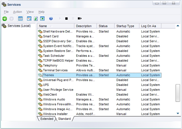Select the Standard tab

coord(64,119)
